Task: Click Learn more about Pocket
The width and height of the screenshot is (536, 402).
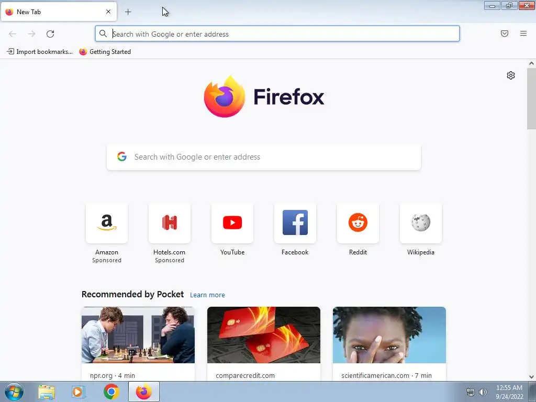Action: 207,295
